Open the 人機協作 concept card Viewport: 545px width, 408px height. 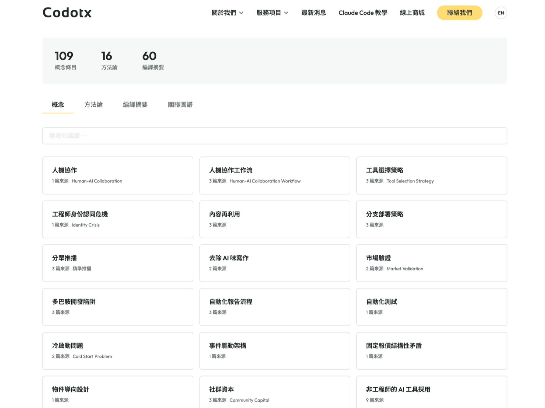pyautogui.click(x=118, y=175)
